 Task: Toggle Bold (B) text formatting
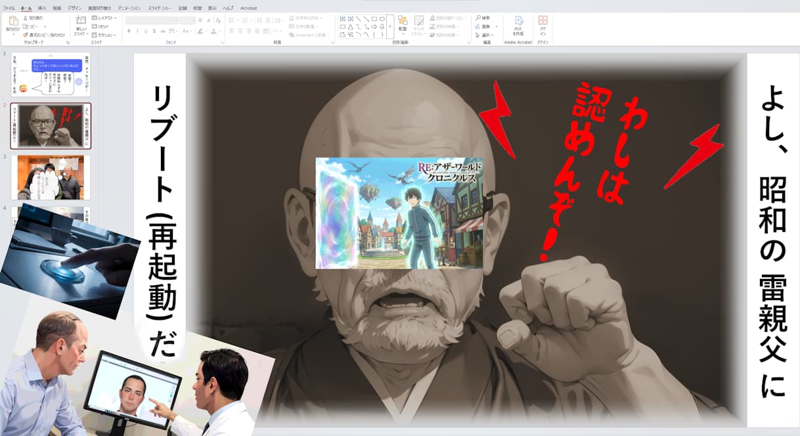(x=129, y=31)
